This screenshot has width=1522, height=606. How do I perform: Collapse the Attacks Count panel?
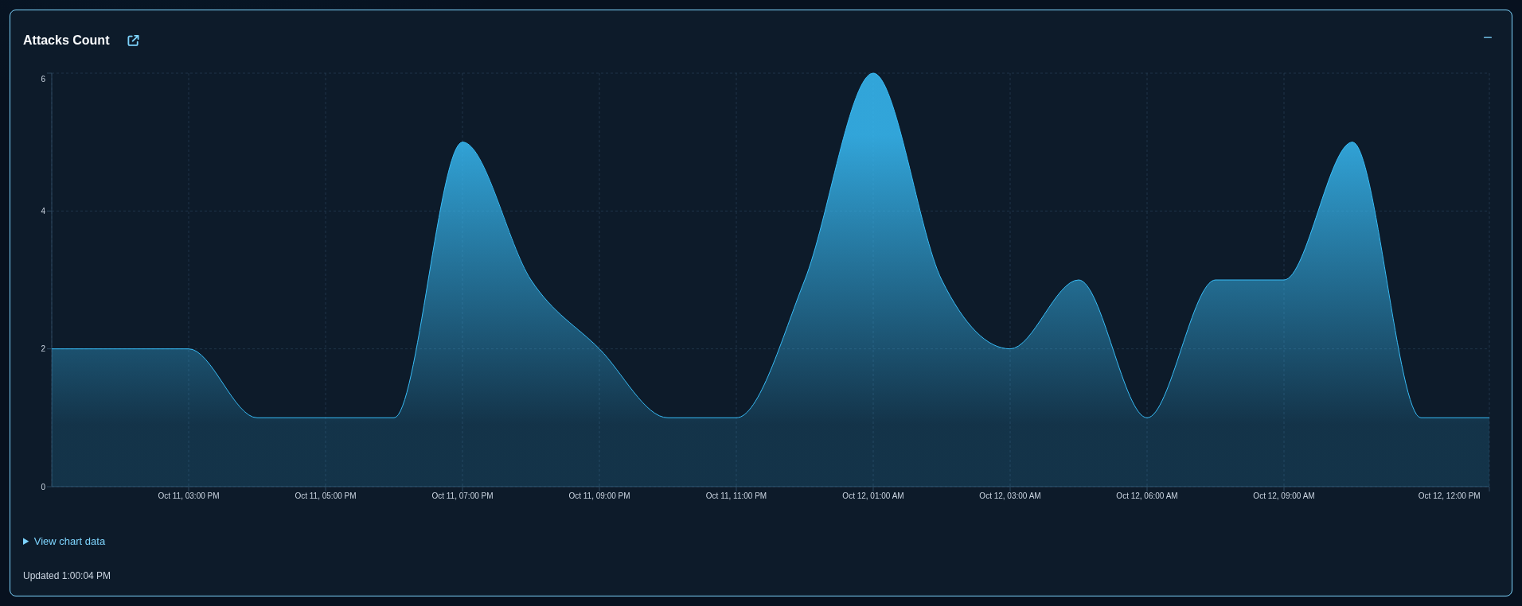[x=1487, y=37]
